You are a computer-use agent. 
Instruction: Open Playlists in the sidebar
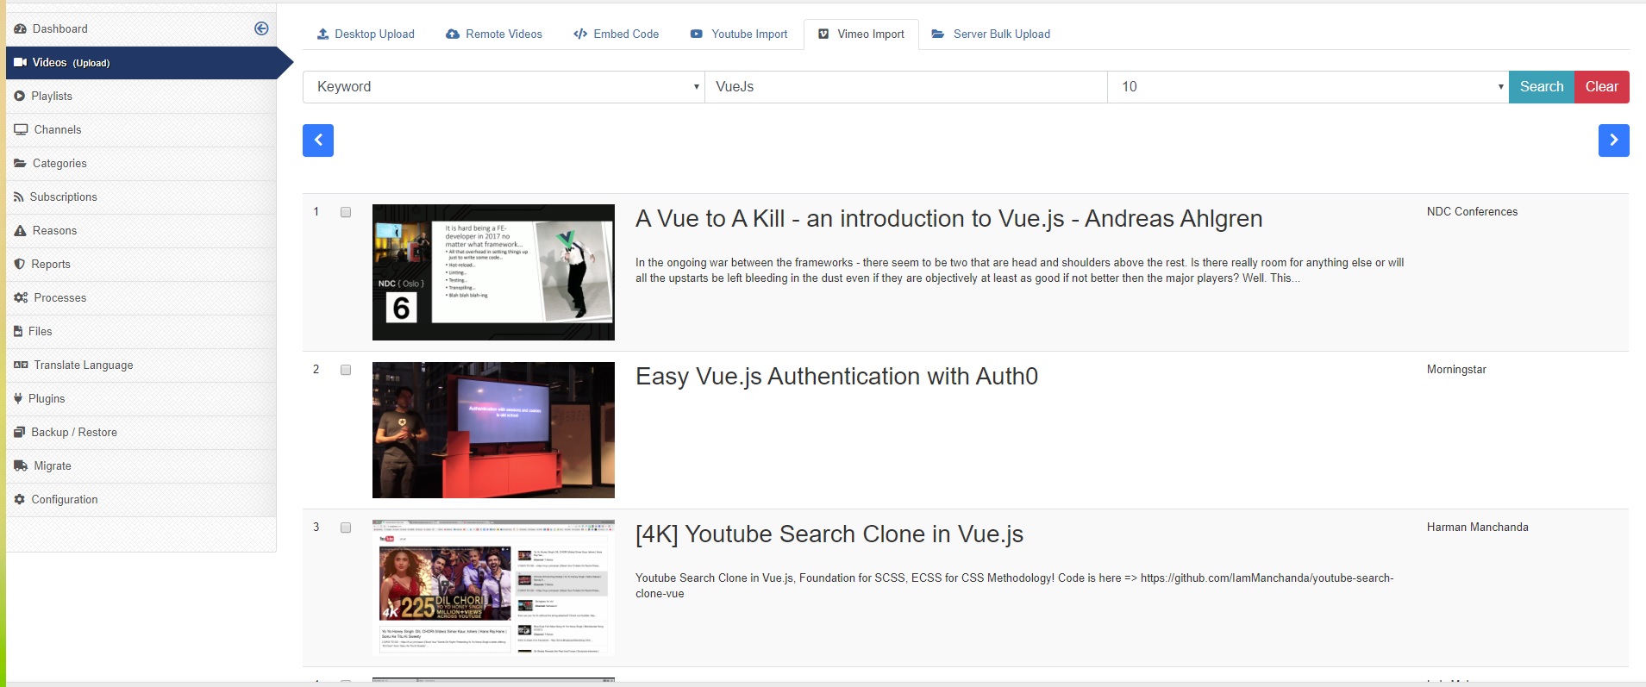click(x=141, y=96)
